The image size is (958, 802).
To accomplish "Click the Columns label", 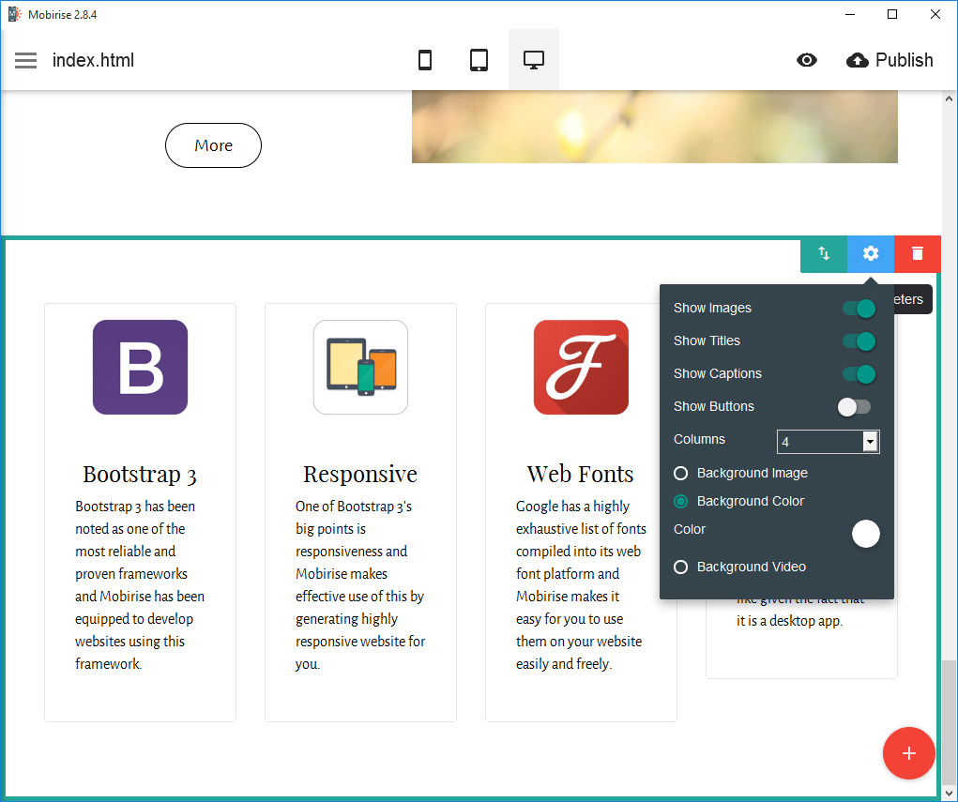I will [x=699, y=440].
